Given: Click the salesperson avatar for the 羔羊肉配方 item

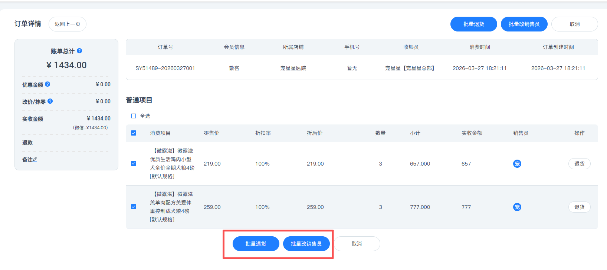Looking at the screenshot, I should click(x=517, y=207).
